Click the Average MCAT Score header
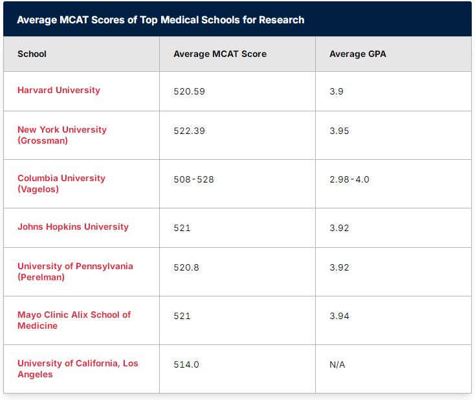The width and height of the screenshot is (475, 400). tap(220, 54)
